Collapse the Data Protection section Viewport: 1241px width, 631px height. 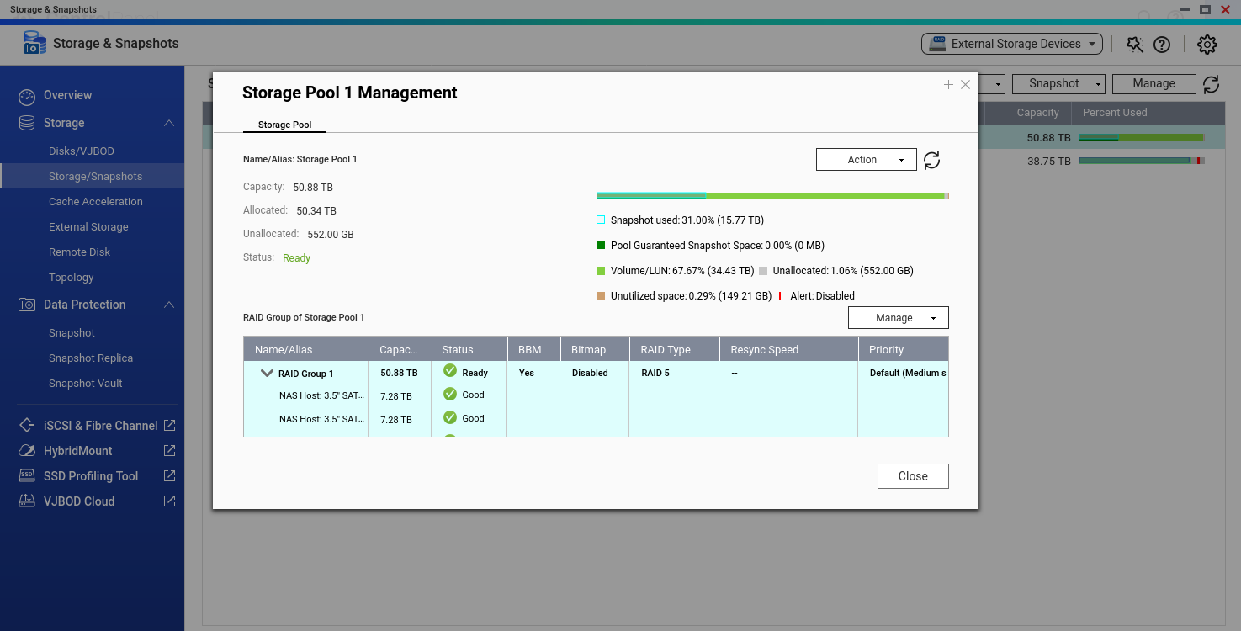point(169,305)
